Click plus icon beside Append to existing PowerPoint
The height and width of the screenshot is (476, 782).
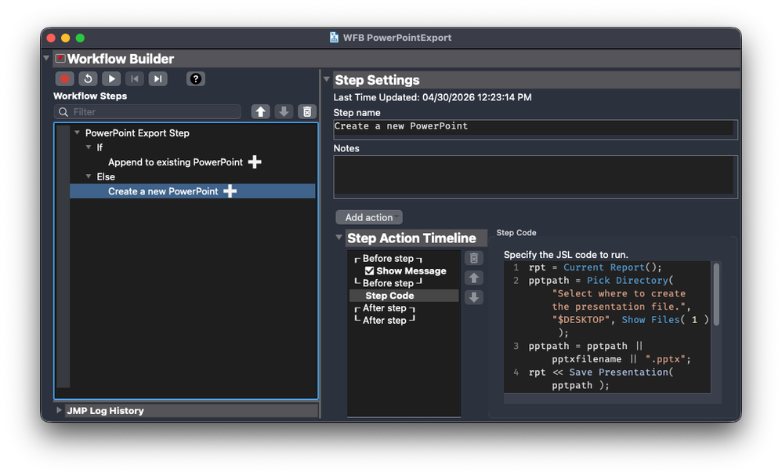pos(255,162)
